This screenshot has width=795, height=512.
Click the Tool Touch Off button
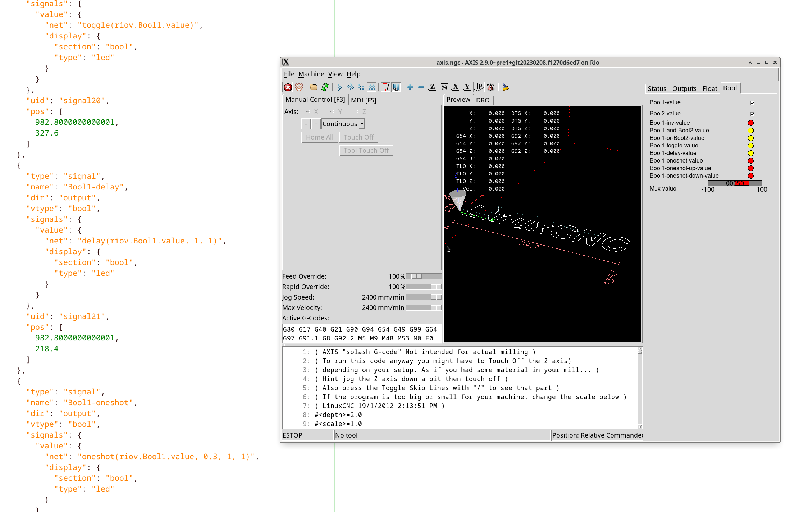click(x=366, y=150)
